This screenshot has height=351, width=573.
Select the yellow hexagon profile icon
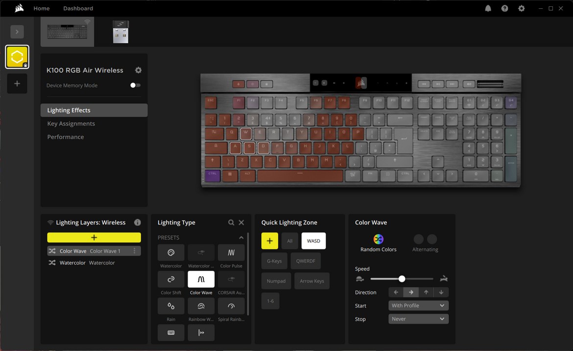click(x=17, y=57)
